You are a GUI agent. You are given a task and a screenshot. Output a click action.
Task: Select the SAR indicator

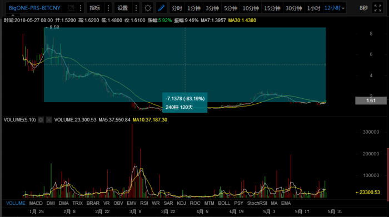point(168,203)
